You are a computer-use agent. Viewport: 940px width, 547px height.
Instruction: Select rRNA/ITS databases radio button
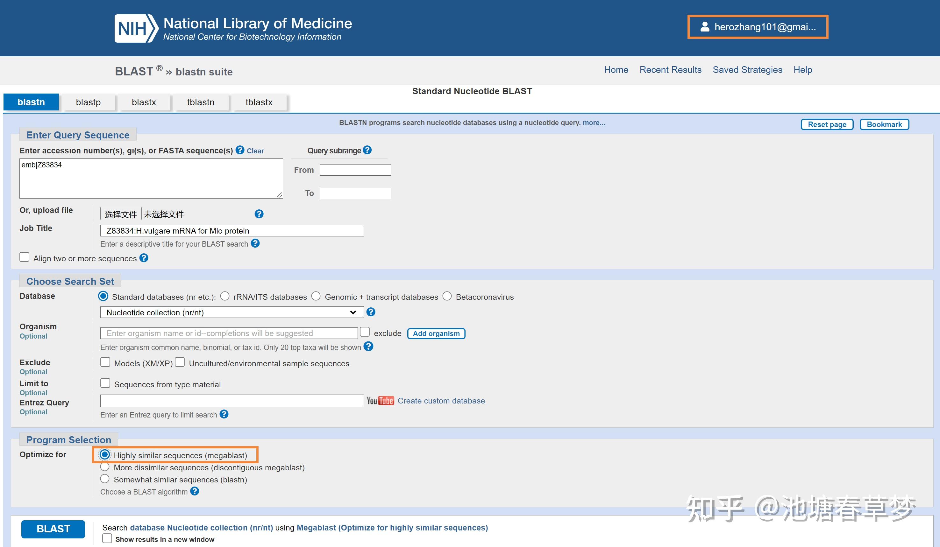(224, 296)
